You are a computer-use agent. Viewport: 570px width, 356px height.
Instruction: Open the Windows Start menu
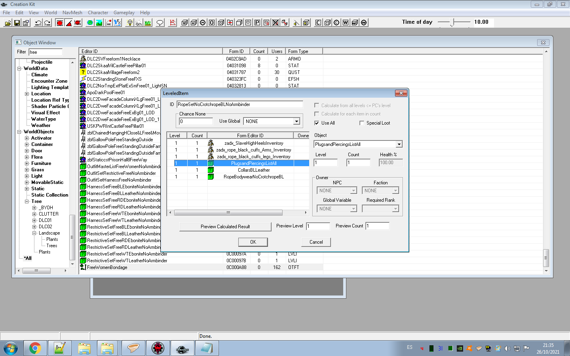click(x=11, y=348)
